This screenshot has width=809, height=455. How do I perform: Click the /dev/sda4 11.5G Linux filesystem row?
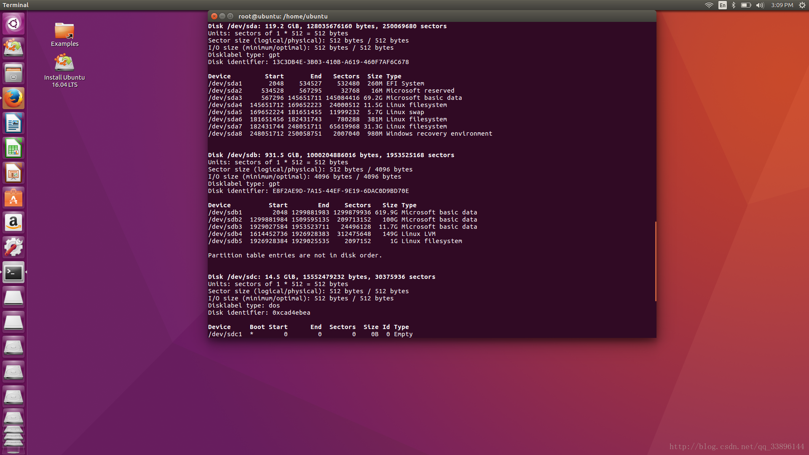[327, 105]
